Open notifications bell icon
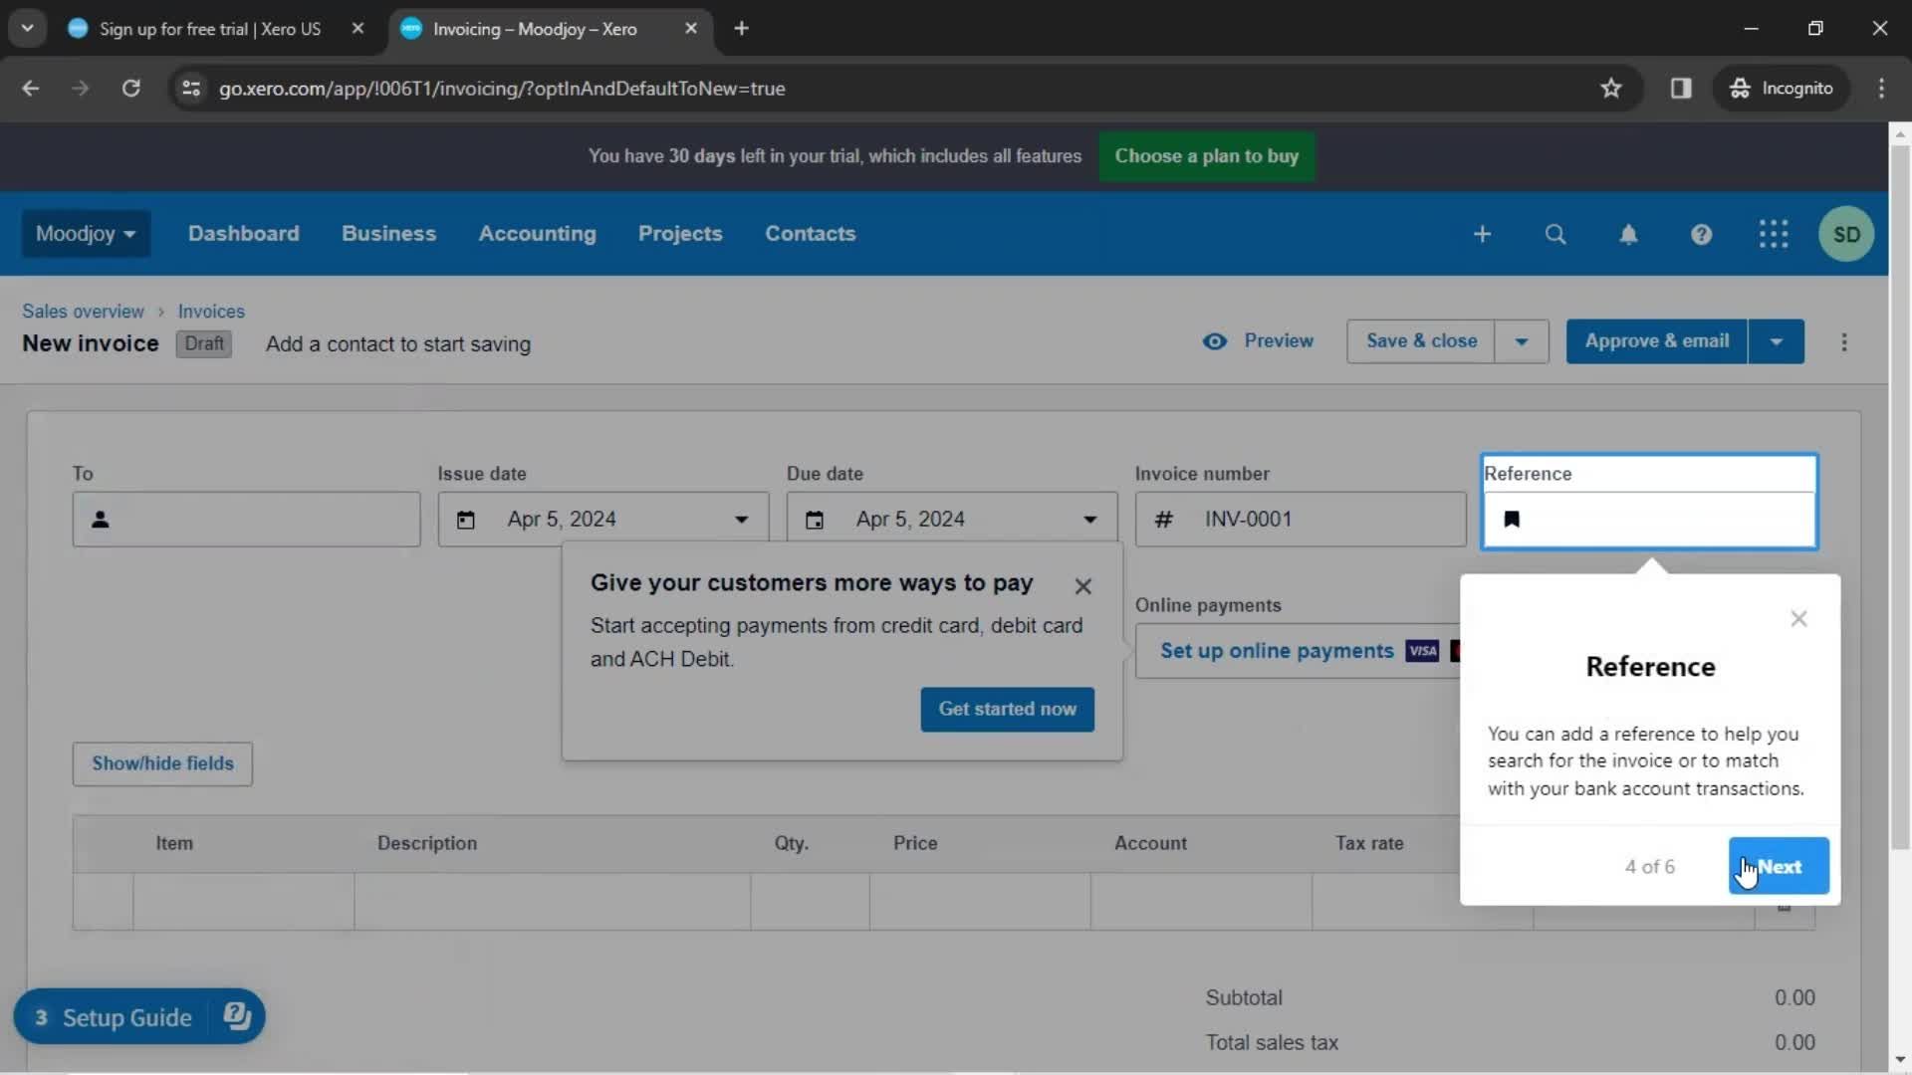Viewport: 1912px width, 1075px height. 1628,234
